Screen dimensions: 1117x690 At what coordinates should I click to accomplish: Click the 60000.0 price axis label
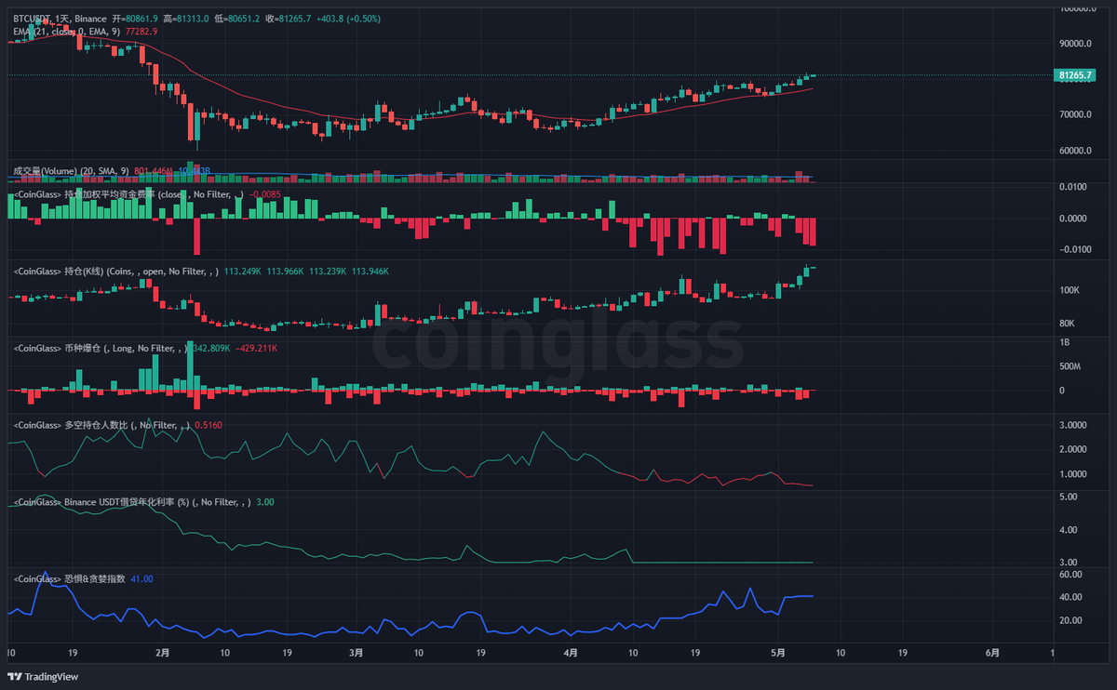[1077, 151]
